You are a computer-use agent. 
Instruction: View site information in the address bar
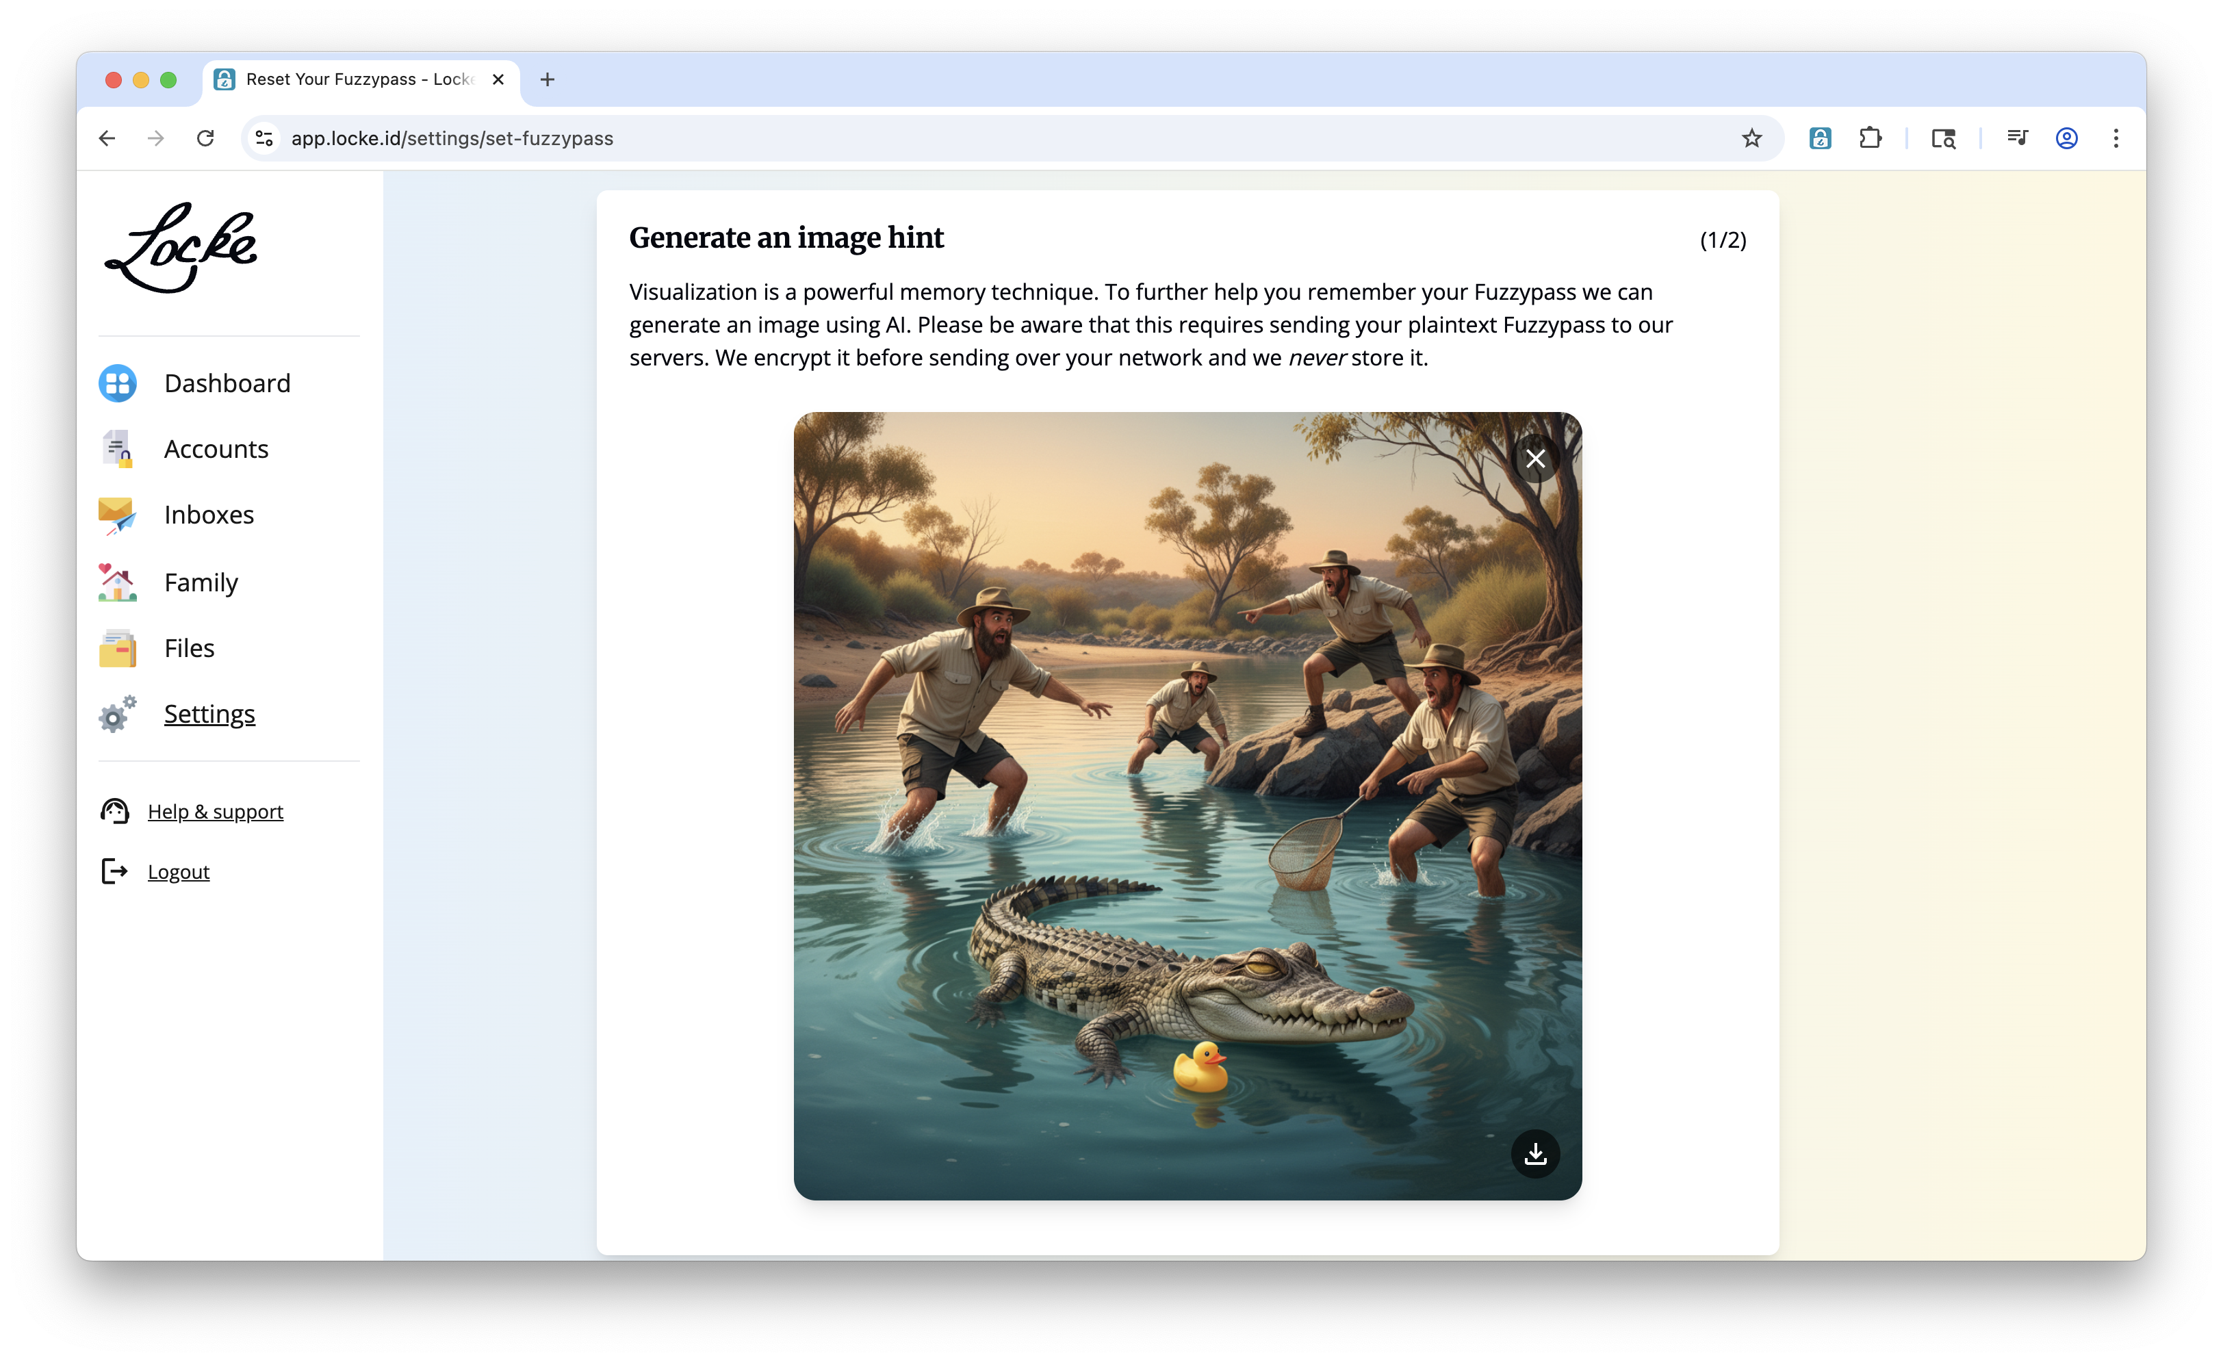(x=264, y=138)
